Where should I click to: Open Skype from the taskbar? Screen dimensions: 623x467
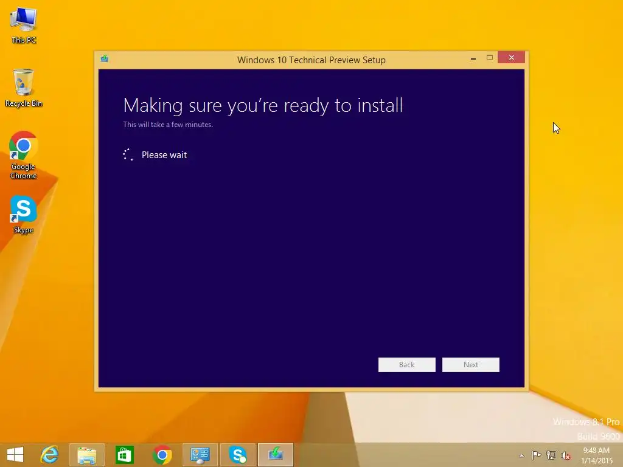(x=238, y=455)
